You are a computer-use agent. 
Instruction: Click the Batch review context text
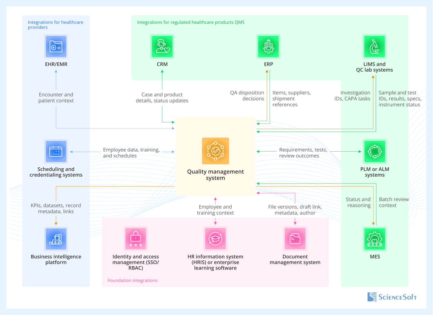[394, 202]
